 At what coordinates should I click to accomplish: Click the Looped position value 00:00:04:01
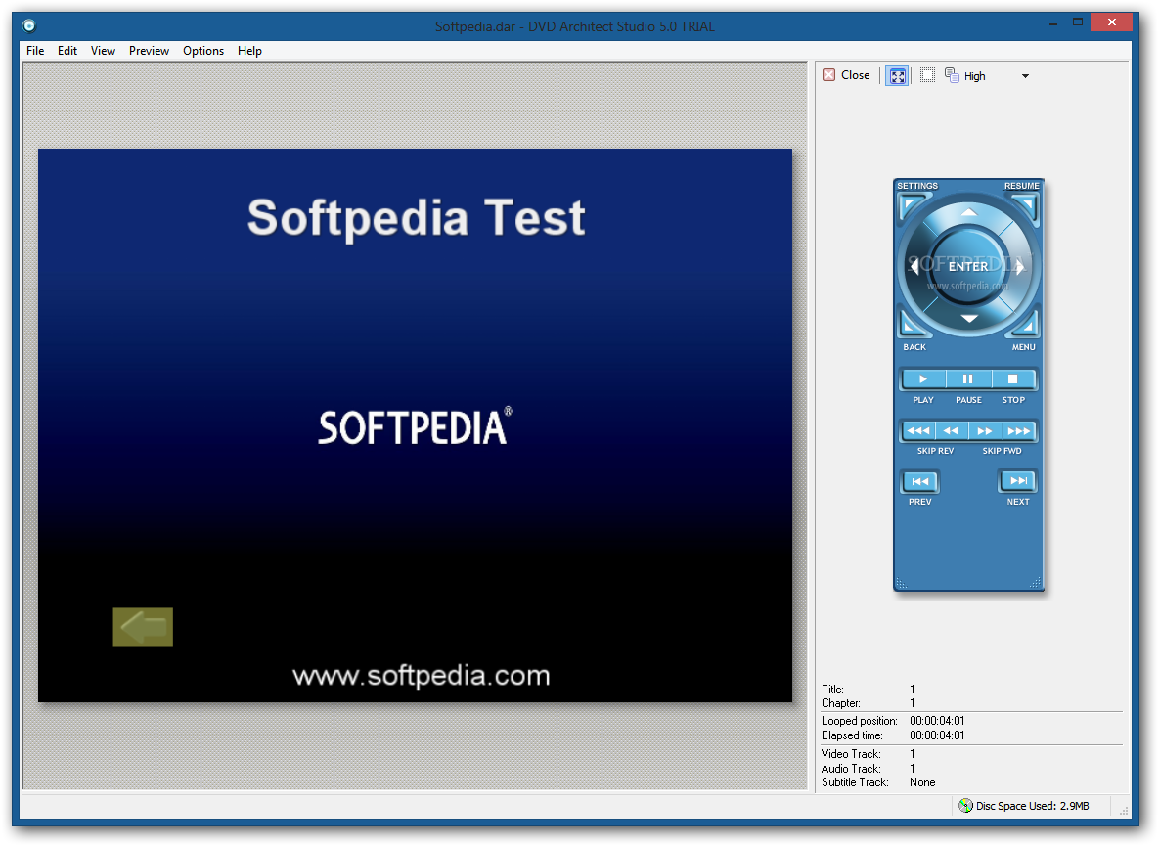click(x=937, y=721)
